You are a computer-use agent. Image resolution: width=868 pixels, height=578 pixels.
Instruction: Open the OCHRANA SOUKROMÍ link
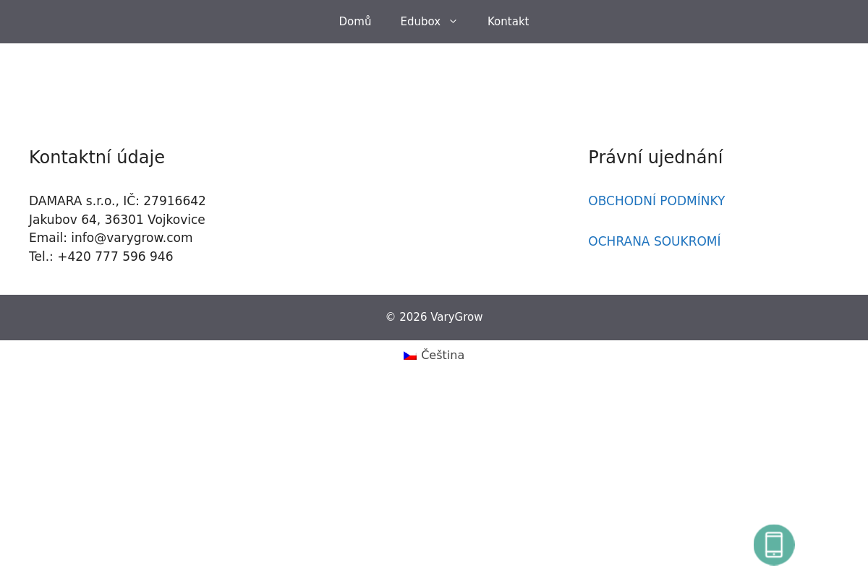(654, 241)
